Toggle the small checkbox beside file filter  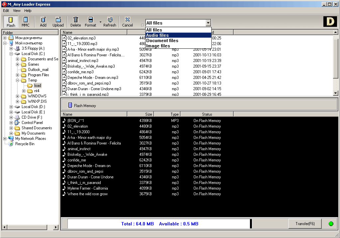[143, 25]
